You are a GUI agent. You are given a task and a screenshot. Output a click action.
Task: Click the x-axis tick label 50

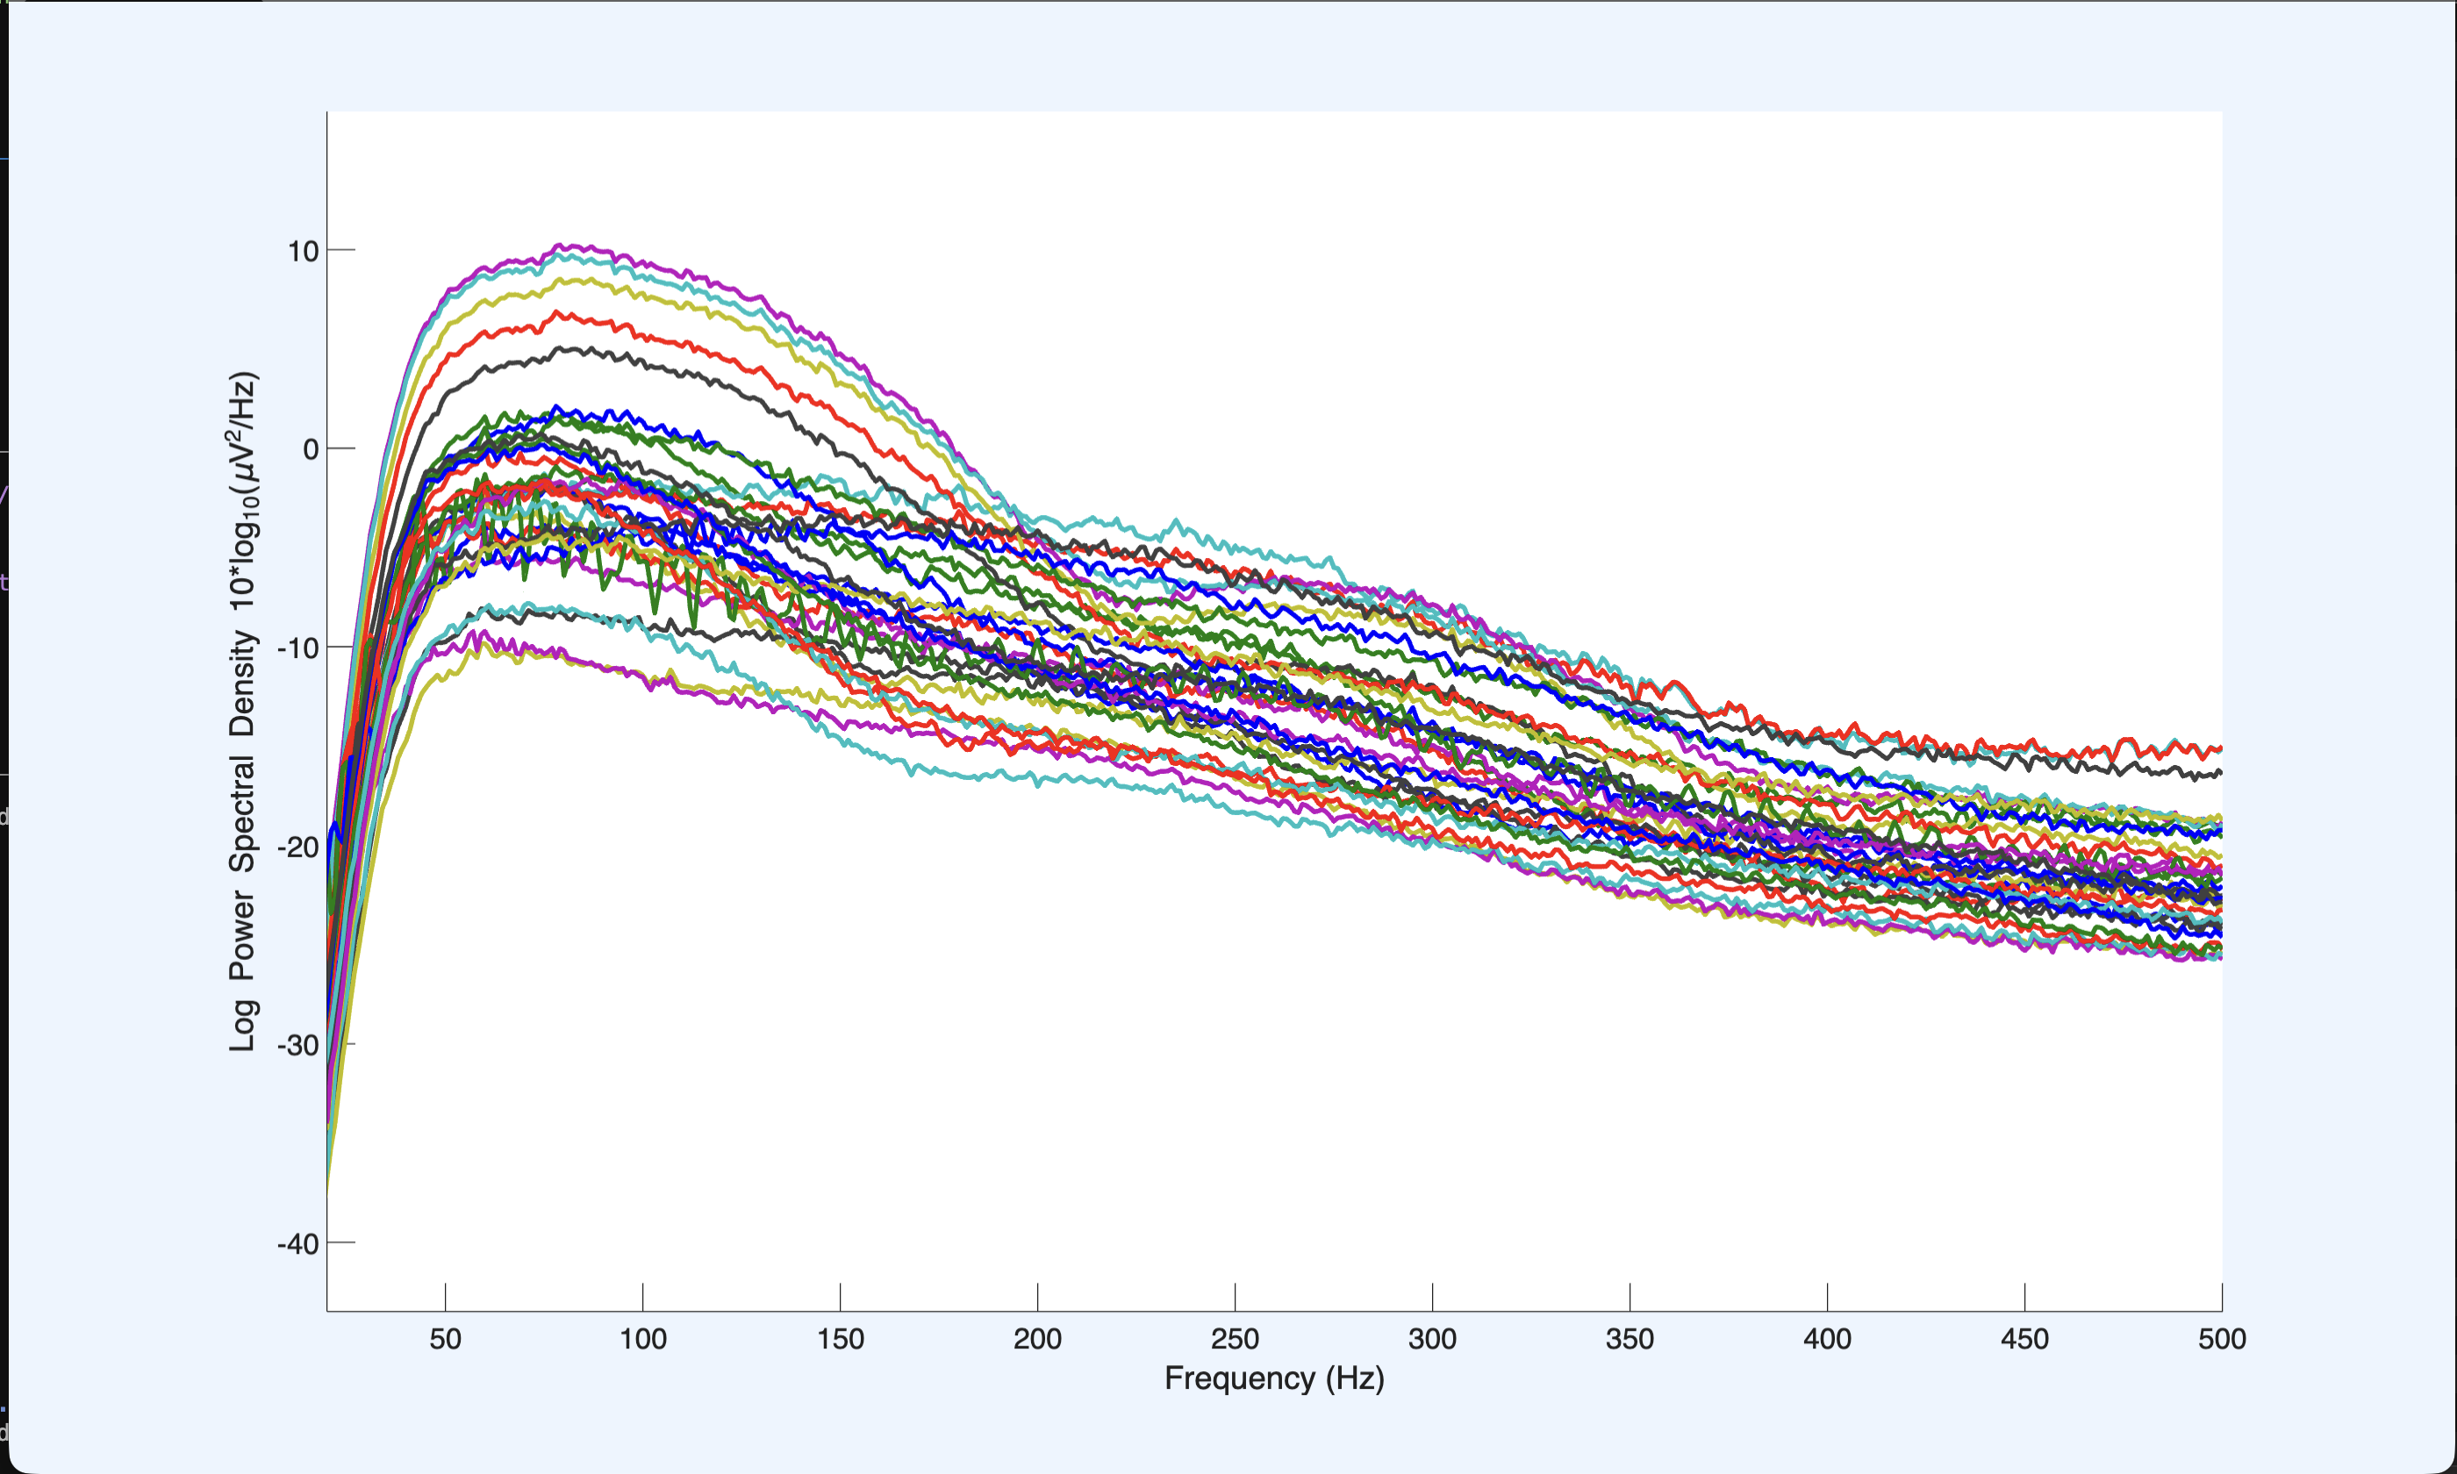pos(445,1339)
